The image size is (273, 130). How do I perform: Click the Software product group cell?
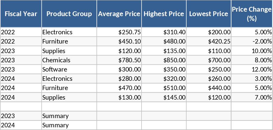point(69,69)
